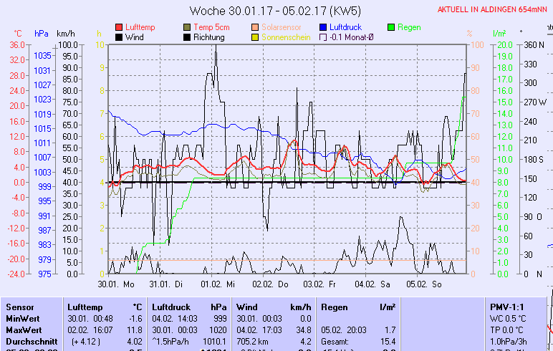The image size is (553, 351).
Task: Click the white -0.1 Monat-Ø legend box
Action: coord(324,37)
